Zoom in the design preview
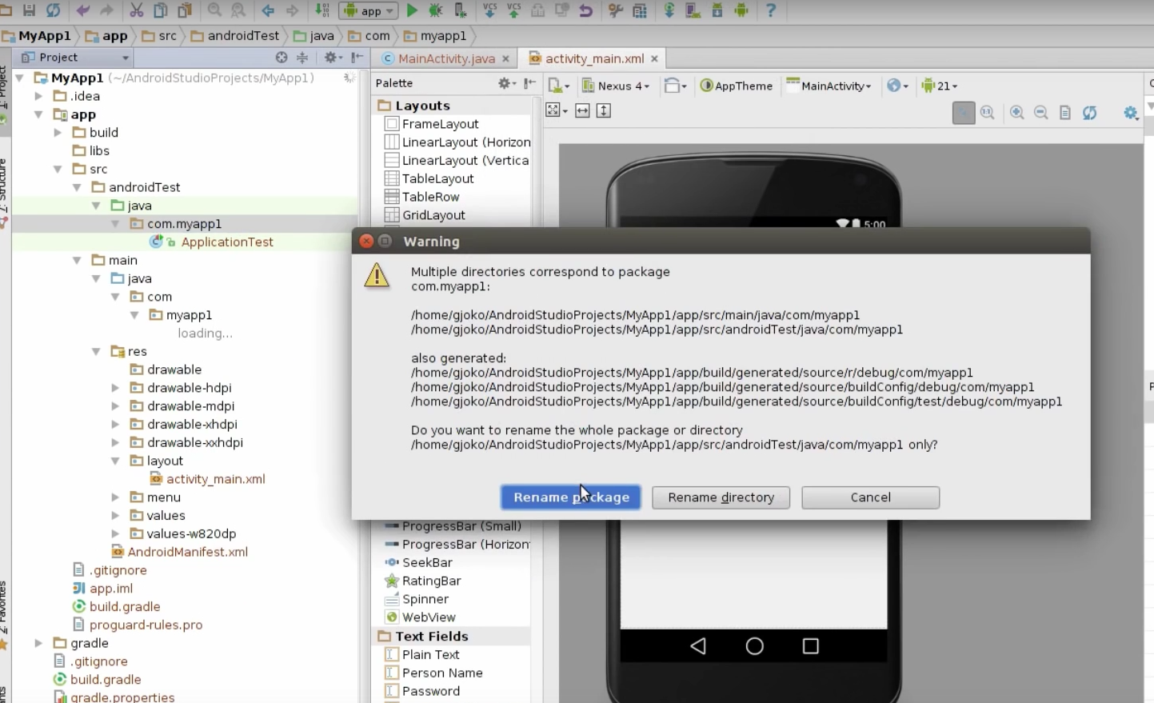This screenshot has width=1154, height=703. (1017, 113)
